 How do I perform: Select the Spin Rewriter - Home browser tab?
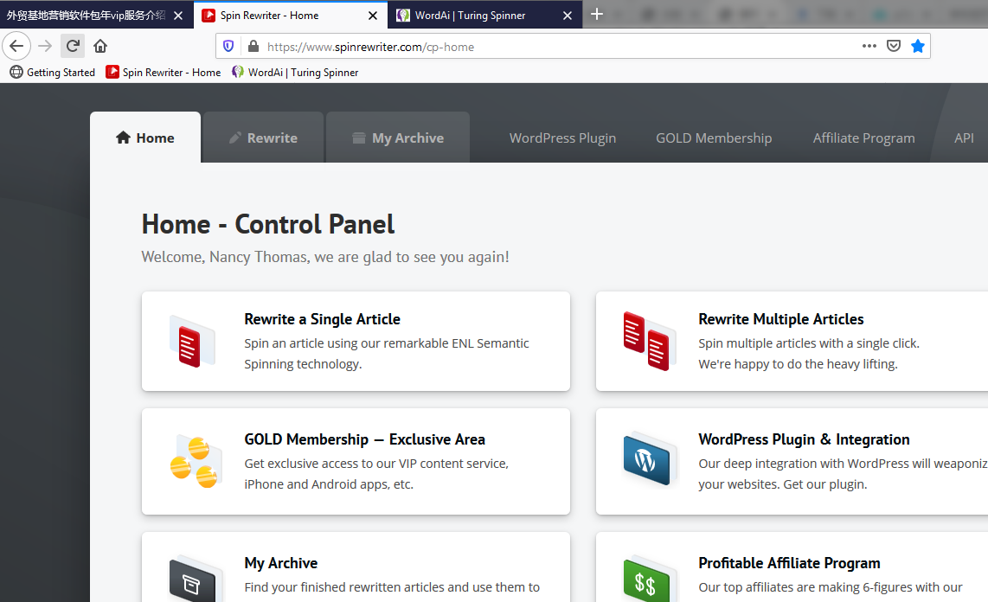click(x=291, y=15)
